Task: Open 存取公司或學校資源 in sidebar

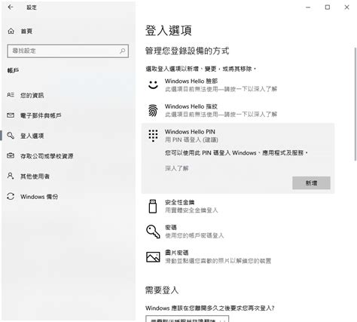Action: pos(69,156)
